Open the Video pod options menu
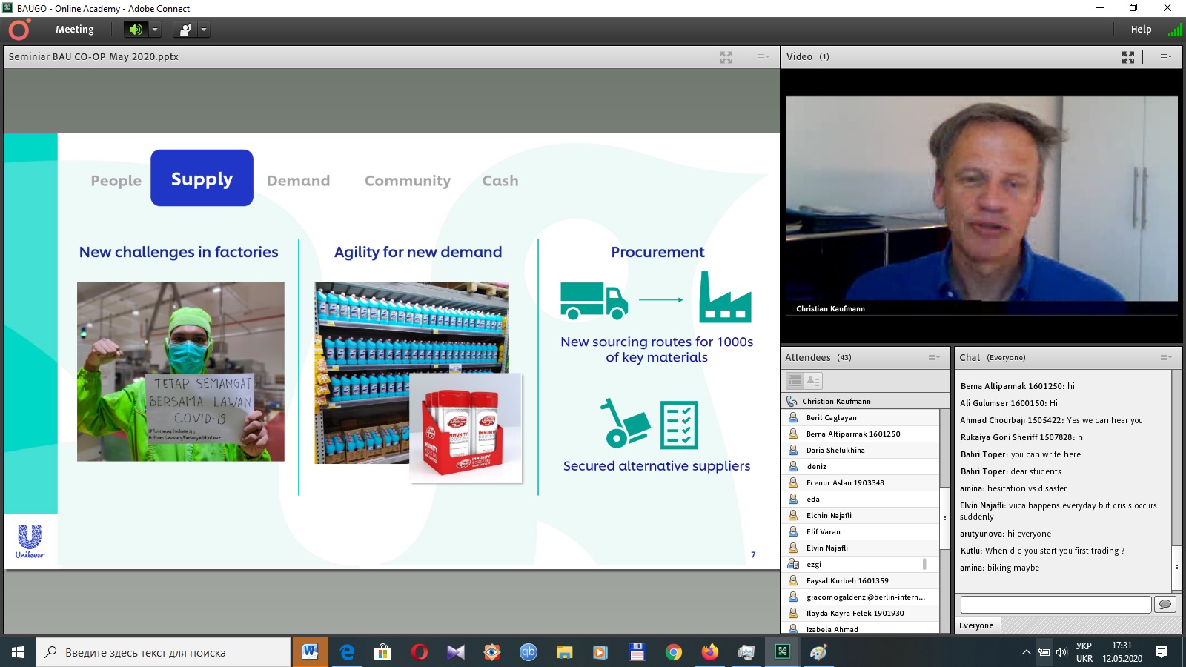 click(x=1165, y=57)
